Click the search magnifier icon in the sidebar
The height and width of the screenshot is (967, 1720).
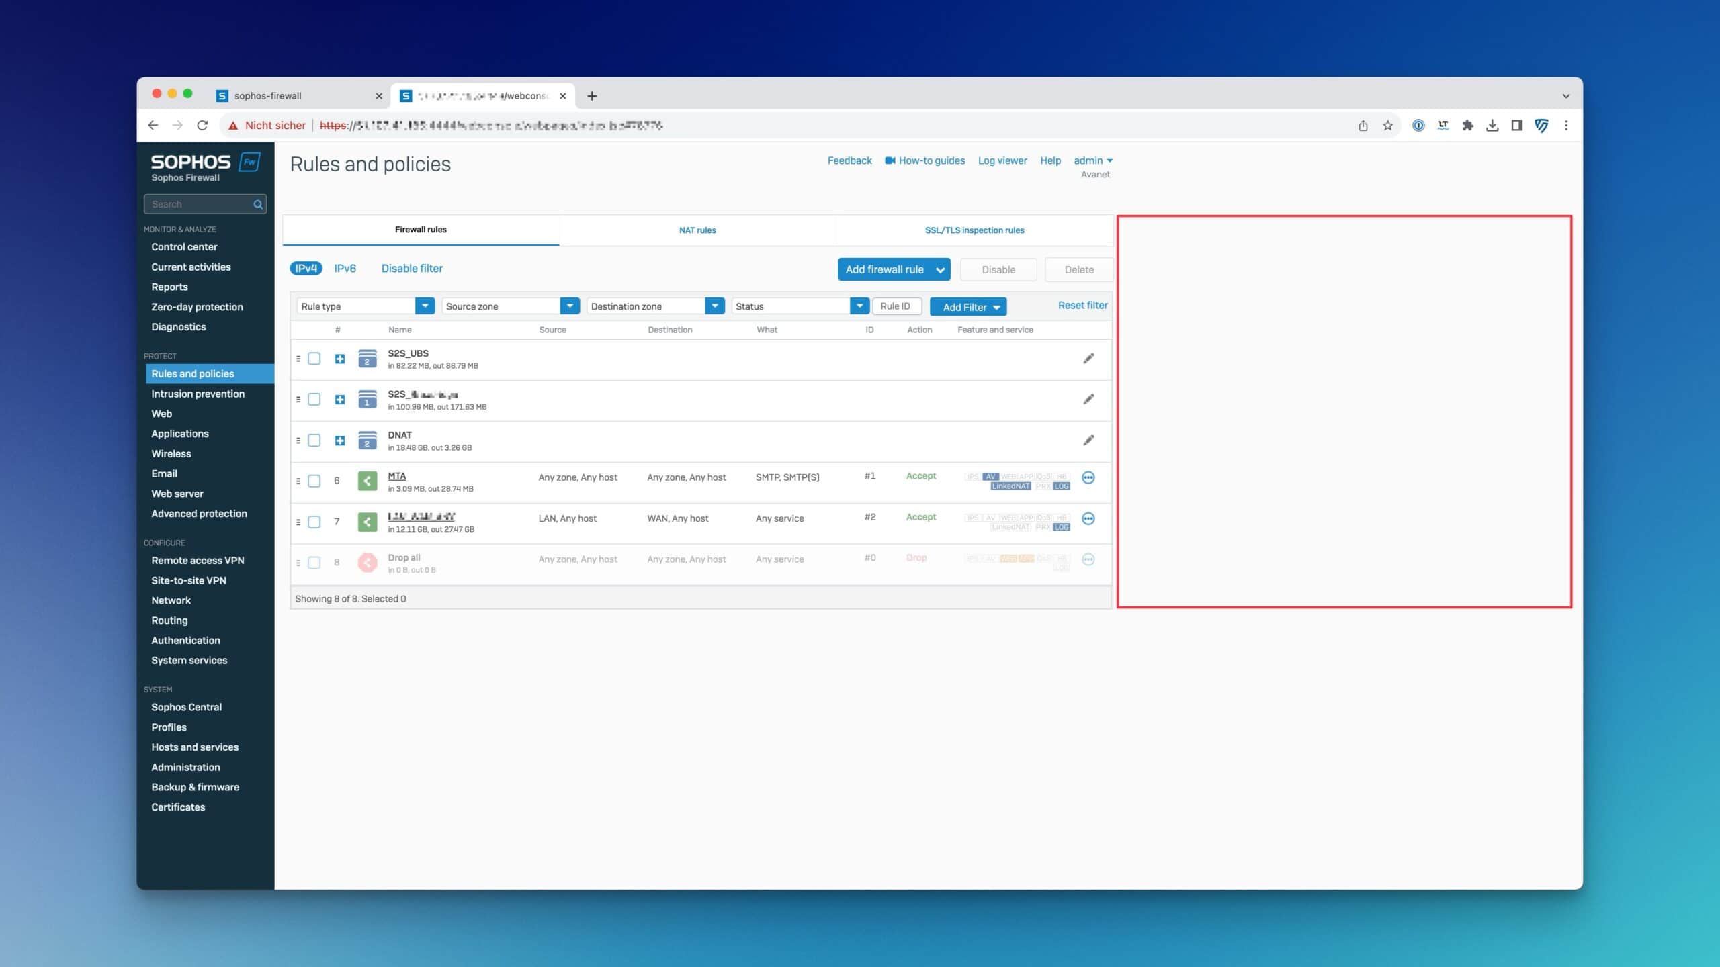pos(257,203)
